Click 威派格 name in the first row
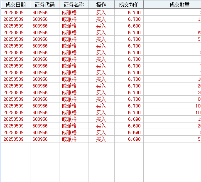 69,12
